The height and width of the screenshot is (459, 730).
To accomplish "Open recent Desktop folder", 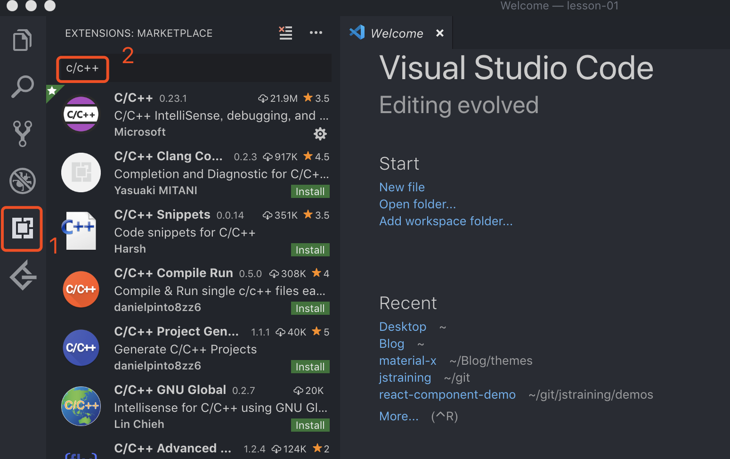I will click(403, 327).
